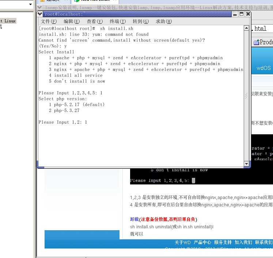
Task: Click the '4 install all service' line
Action: pyautogui.click(x=76, y=75)
